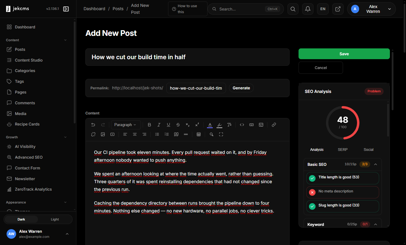Open the Alex Warren account menu in header
Screen dimensions: 406x245
coord(371,9)
